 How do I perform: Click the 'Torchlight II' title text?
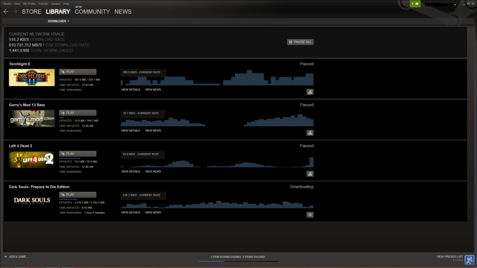pyautogui.click(x=20, y=64)
